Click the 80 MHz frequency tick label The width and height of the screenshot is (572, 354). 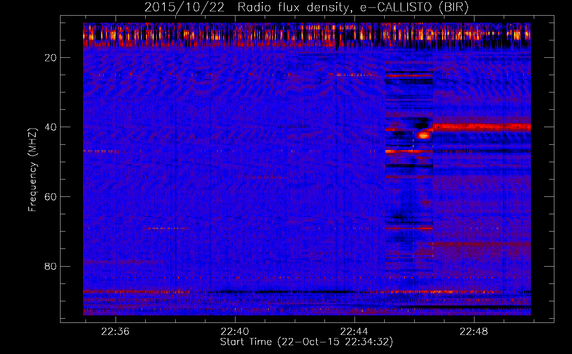(x=51, y=266)
